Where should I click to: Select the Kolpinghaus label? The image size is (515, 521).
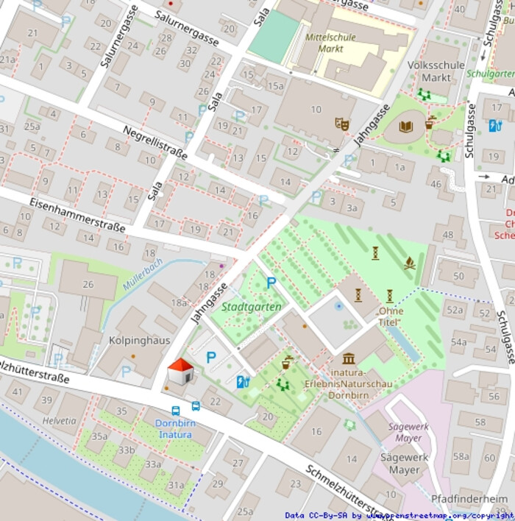pyautogui.click(x=139, y=341)
